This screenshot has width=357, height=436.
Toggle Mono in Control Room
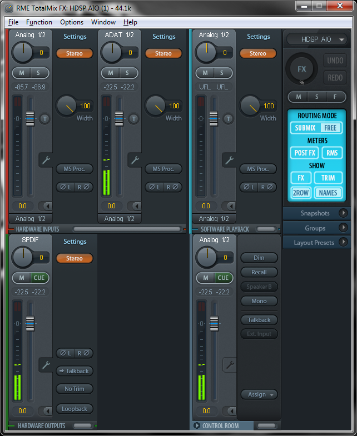point(259,301)
